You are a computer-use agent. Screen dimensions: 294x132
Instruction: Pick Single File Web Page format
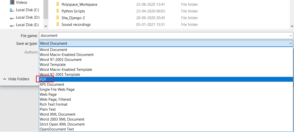click(x=166, y=89)
